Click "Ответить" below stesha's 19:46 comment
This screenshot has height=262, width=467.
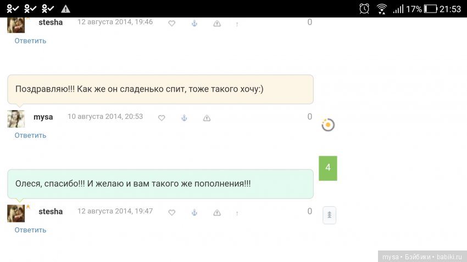(30, 41)
